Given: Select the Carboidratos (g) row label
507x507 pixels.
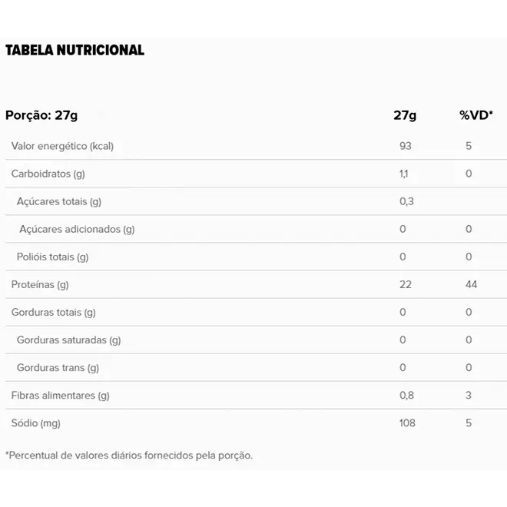Looking at the screenshot, I should (48, 174).
